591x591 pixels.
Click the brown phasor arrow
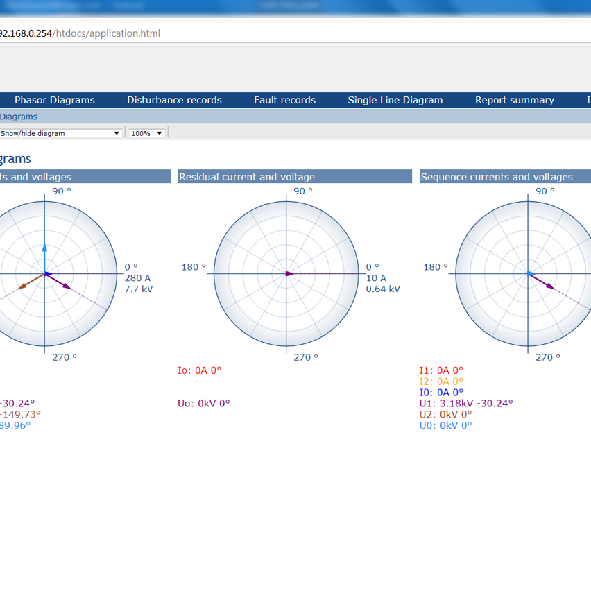[31, 282]
